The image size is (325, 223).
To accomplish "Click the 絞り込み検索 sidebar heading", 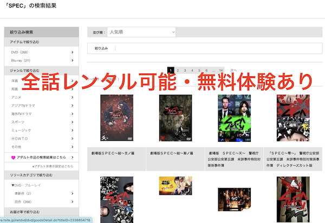I will coord(42,32).
